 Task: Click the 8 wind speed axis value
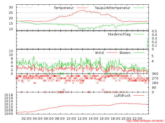[12, 59]
